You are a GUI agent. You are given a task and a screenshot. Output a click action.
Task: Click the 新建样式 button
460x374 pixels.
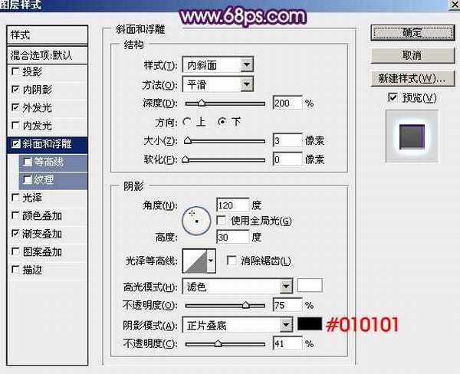pos(412,78)
